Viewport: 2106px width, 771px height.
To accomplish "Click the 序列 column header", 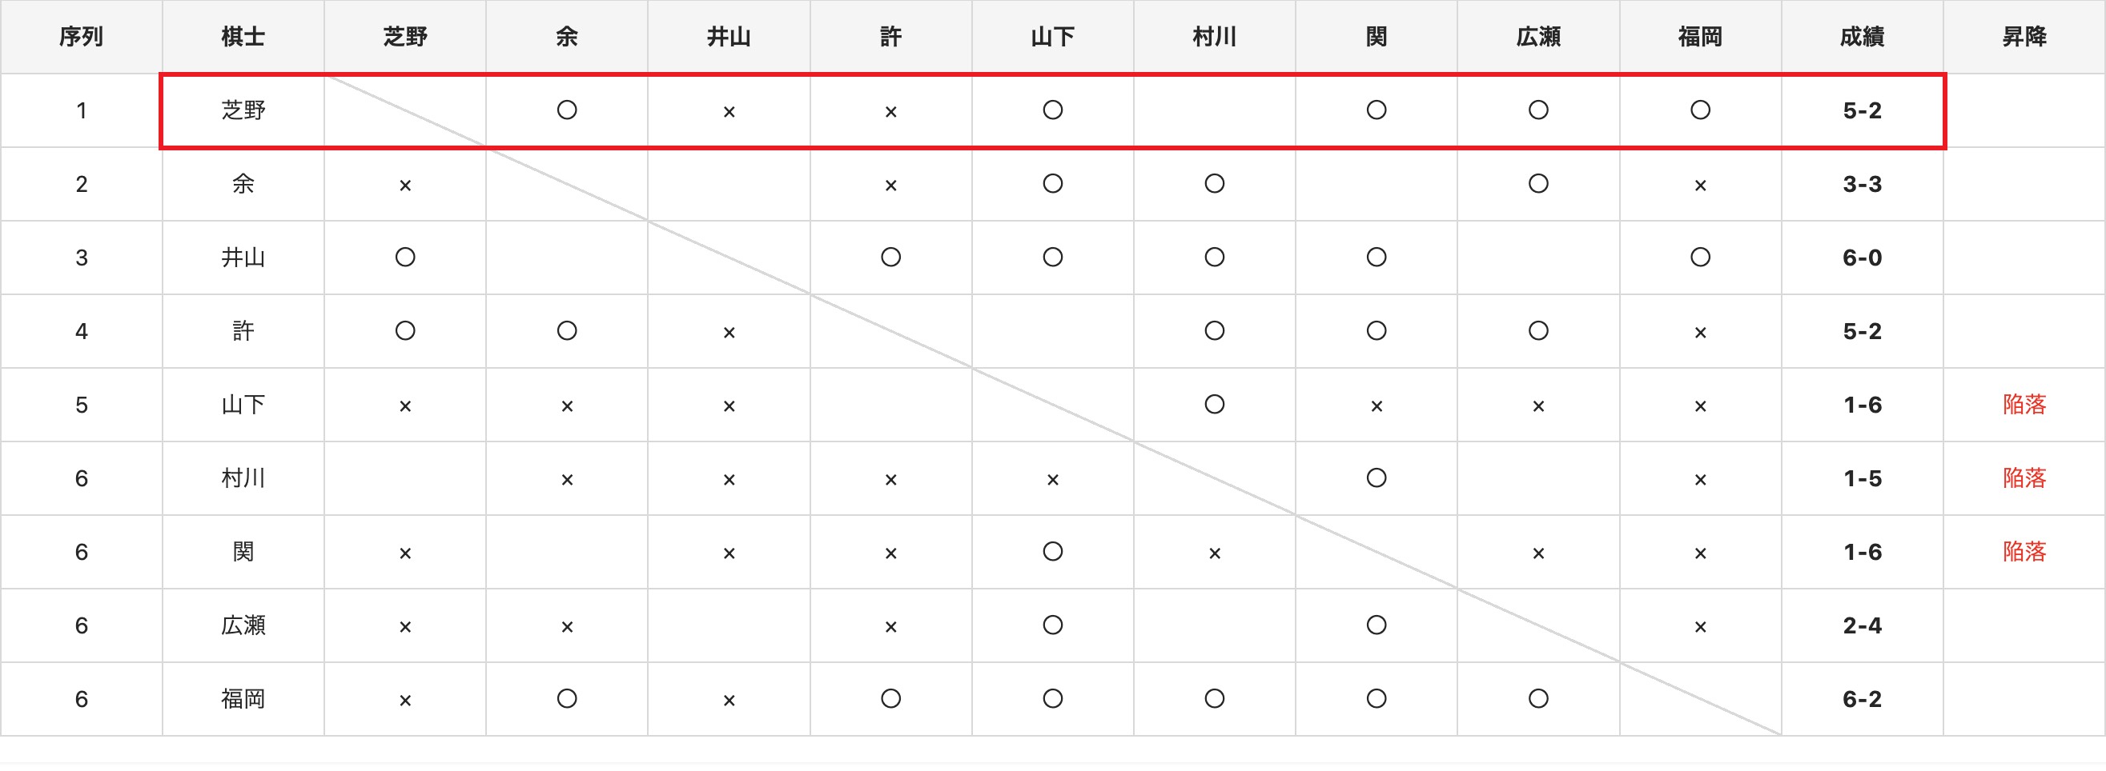I will point(81,37).
